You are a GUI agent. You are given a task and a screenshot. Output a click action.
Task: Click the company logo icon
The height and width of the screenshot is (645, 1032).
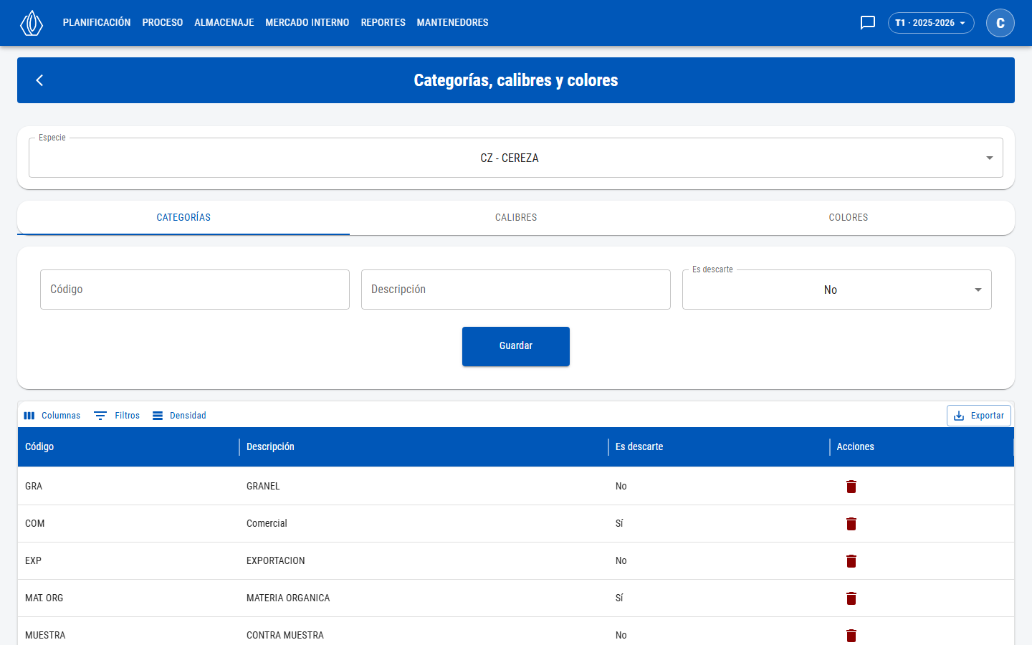click(x=32, y=23)
